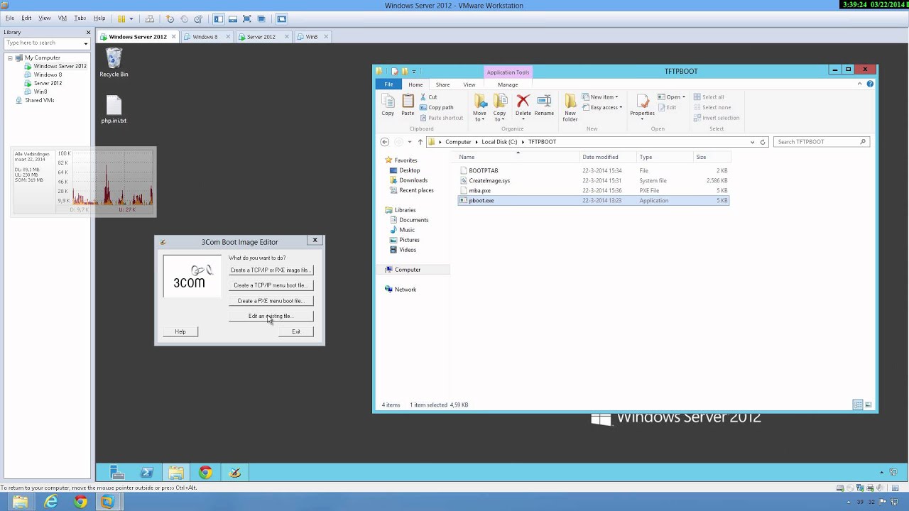Open power options arrow beside the pause icon
The width and height of the screenshot is (909, 511).
click(131, 18)
